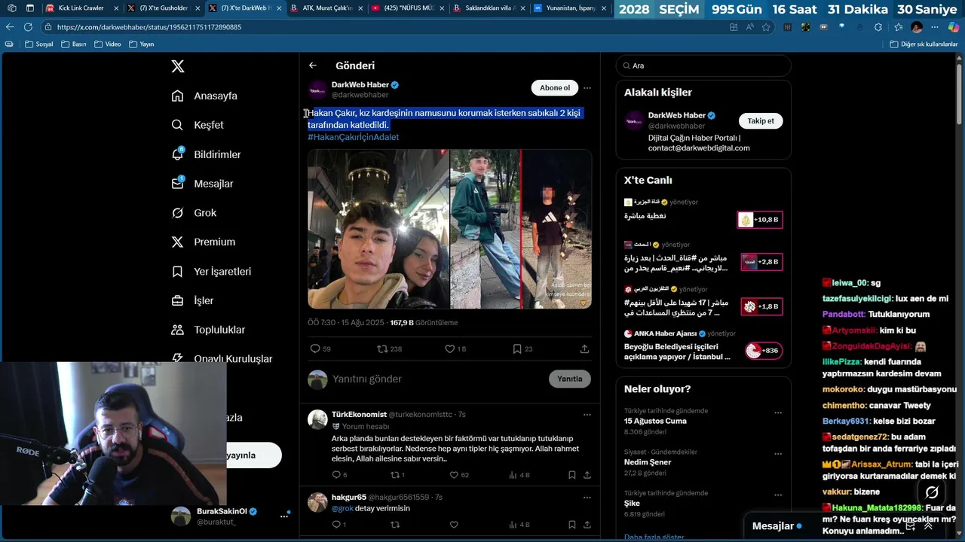Open options for Nedim Şener trend
Viewport: 965px width, 542px height.
pyautogui.click(x=778, y=454)
